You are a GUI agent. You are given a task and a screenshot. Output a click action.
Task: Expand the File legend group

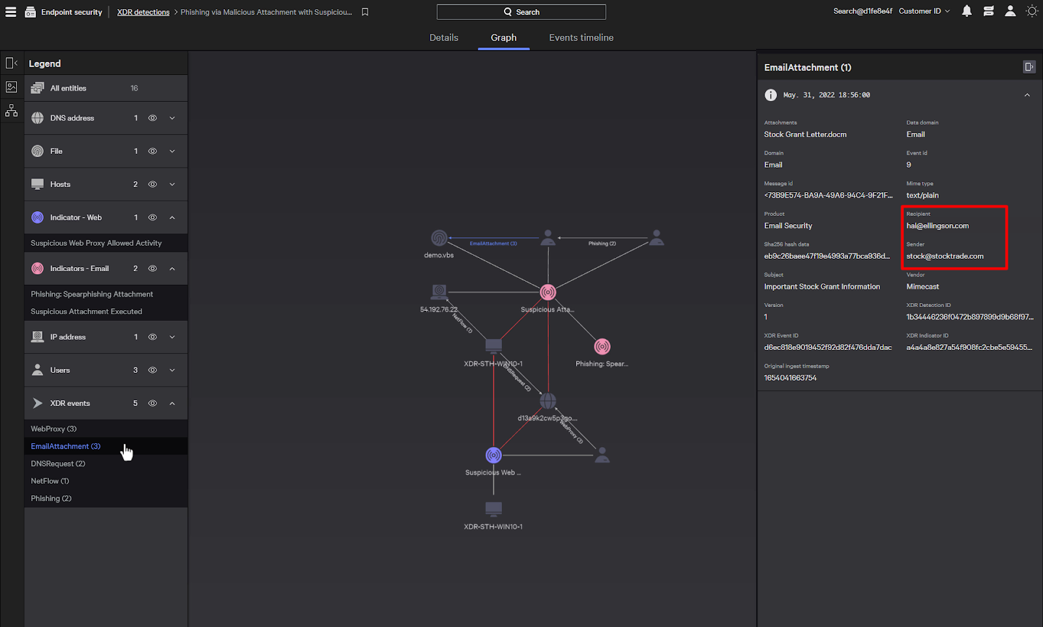(172, 151)
